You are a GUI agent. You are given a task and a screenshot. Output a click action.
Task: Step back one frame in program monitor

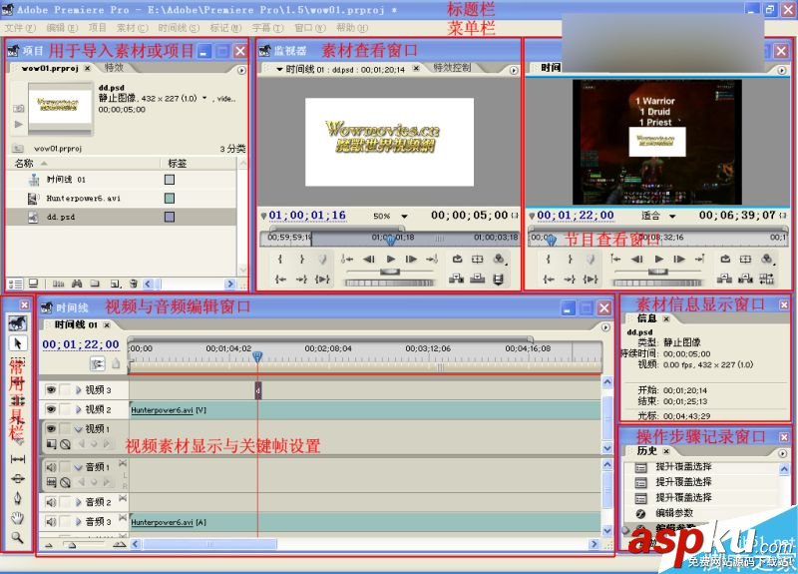click(637, 260)
